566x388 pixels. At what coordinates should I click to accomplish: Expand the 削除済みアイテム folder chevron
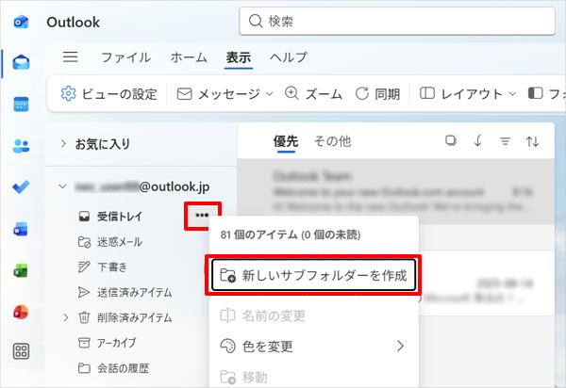(x=66, y=317)
